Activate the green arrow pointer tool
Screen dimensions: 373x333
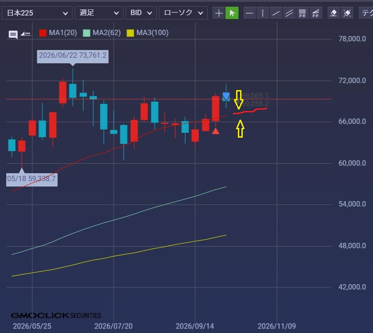(232, 13)
